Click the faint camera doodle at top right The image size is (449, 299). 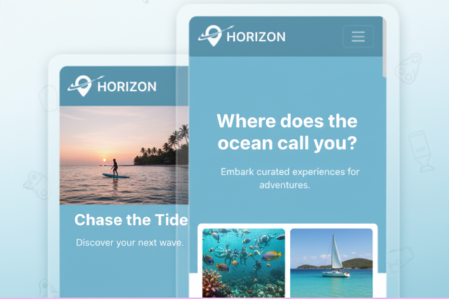pos(408,69)
